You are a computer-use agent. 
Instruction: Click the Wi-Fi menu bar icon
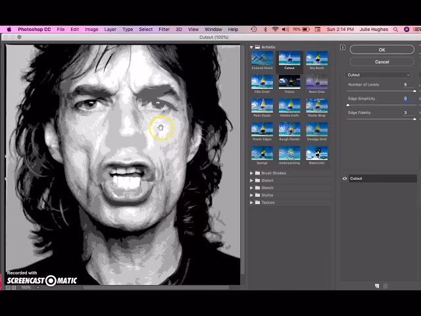tap(275, 29)
